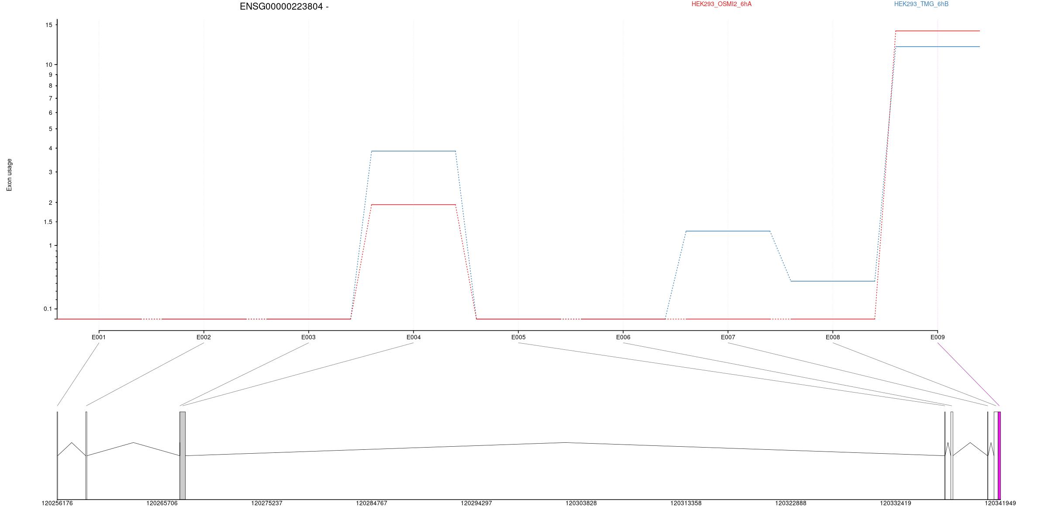Click genomic coordinate 120275237
This screenshot has height=524, width=1048.
point(267,503)
